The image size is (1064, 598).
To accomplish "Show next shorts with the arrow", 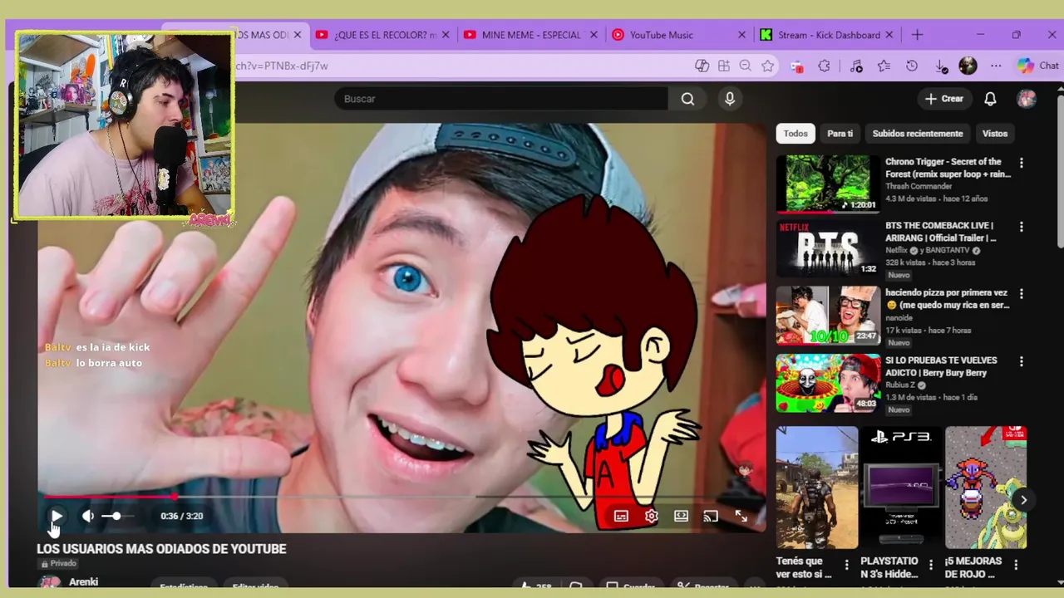I will [1024, 500].
